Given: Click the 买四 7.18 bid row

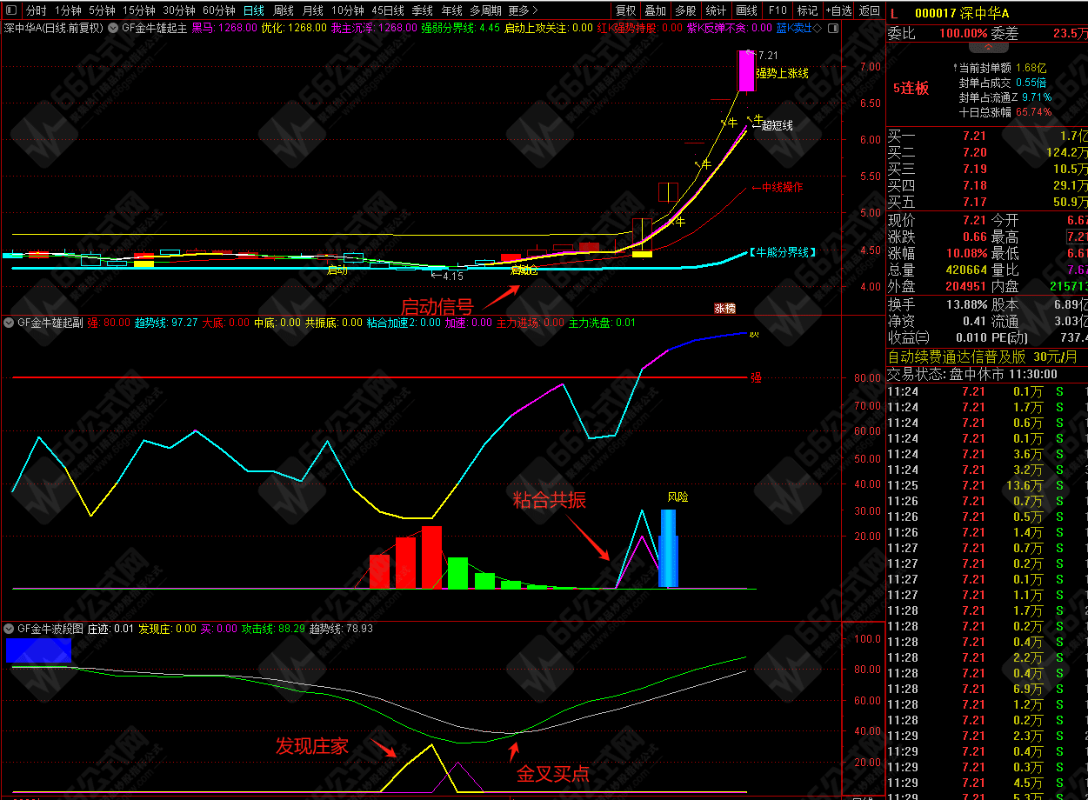Looking at the screenshot, I should tap(987, 185).
